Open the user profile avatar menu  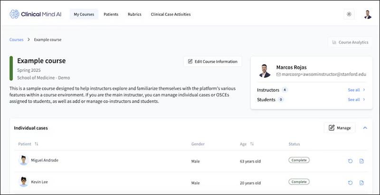point(368,14)
